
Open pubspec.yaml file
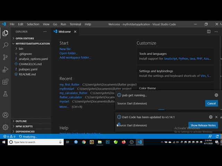click(31, 69)
